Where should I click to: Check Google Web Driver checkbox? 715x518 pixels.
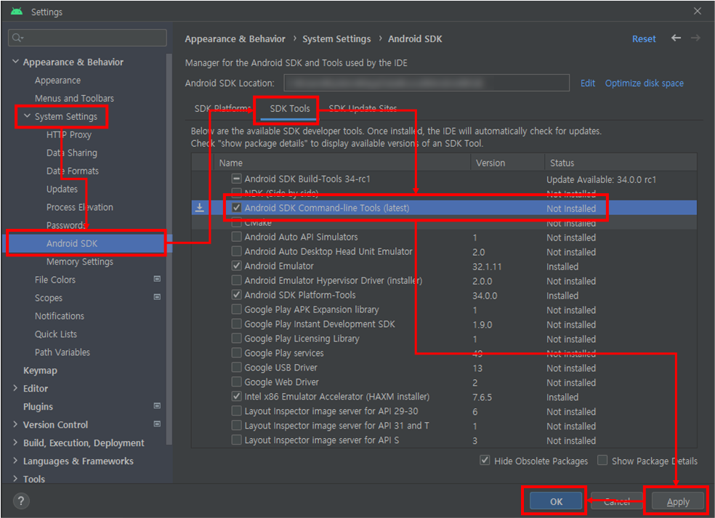click(x=237, y=381)
